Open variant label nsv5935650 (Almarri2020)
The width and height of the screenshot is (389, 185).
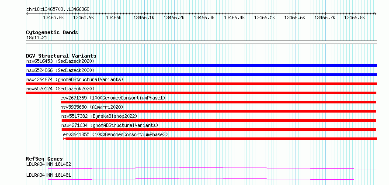click(92, 107)
